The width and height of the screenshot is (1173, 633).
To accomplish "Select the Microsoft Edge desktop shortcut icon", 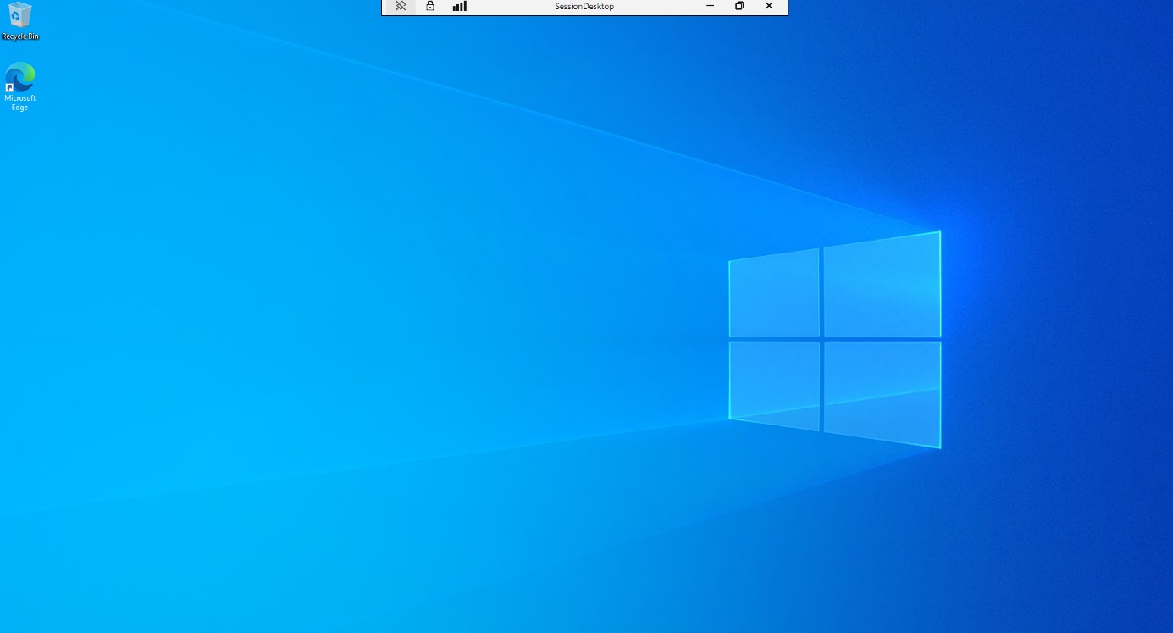I will point(19,77).
